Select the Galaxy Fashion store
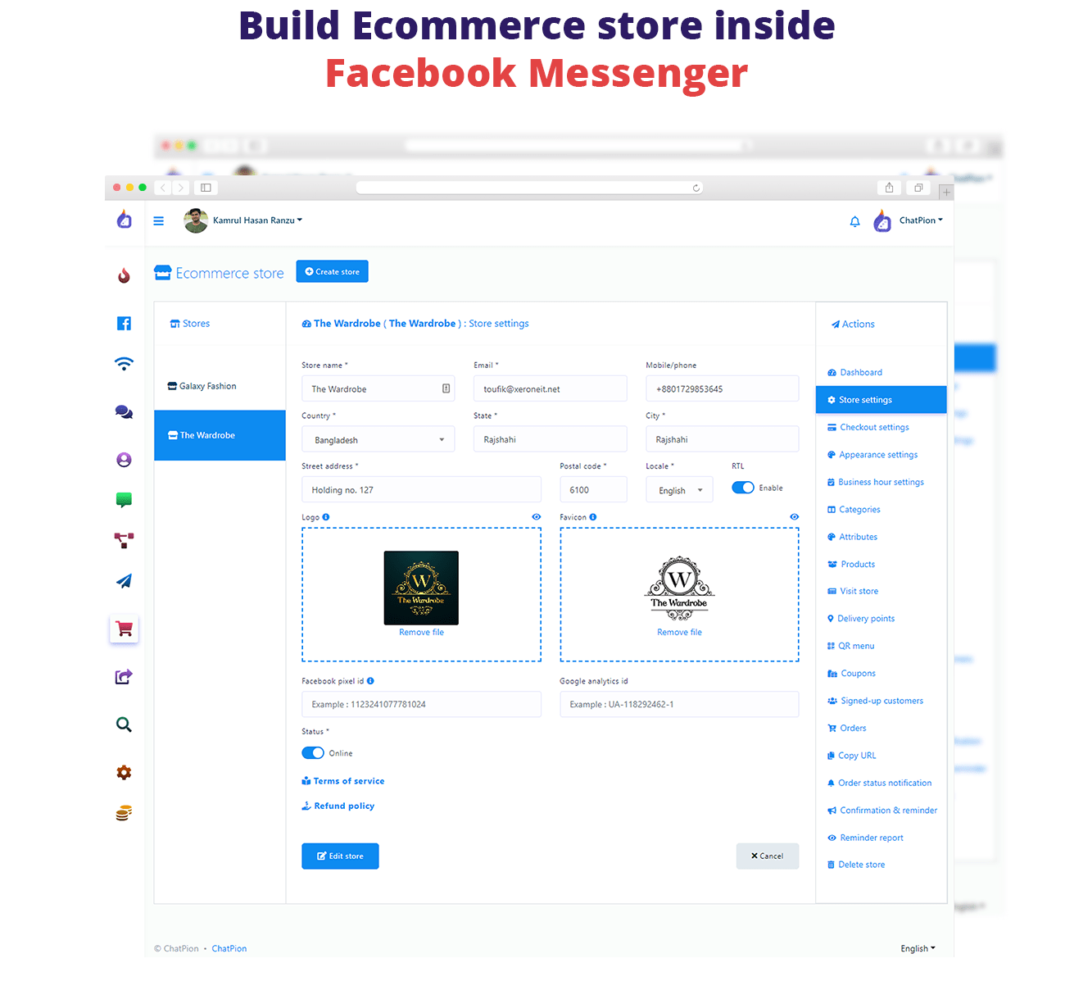The height and width of the screenshot is (981, 1065). pyautogui.click(x=220, y=386)
